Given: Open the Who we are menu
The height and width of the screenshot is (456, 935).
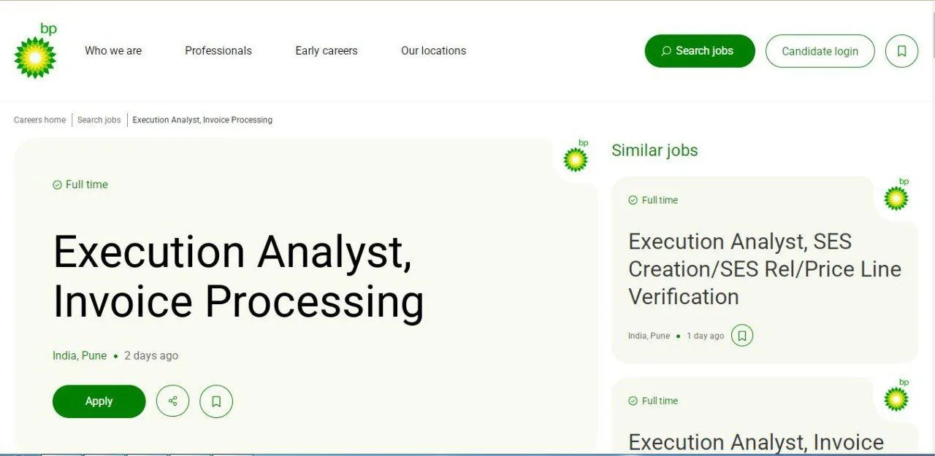Looking at the screenshot, I should (x=113, y=51).
